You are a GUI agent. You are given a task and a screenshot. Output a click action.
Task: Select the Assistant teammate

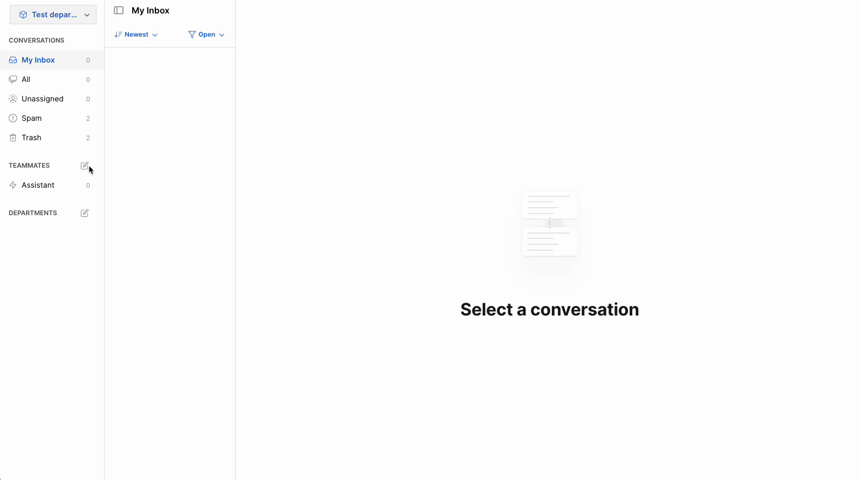click(38, 185)
